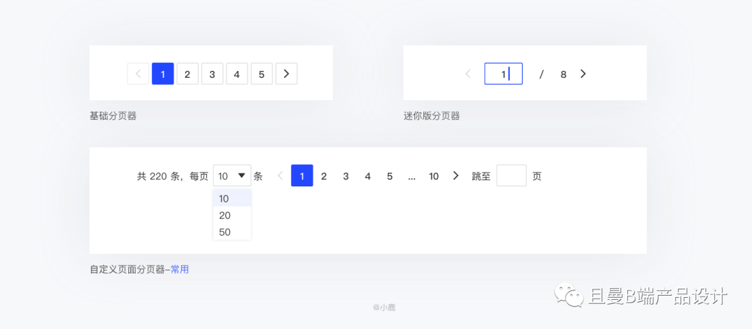Select page 1 in basic bordered pager

point(162,74)
